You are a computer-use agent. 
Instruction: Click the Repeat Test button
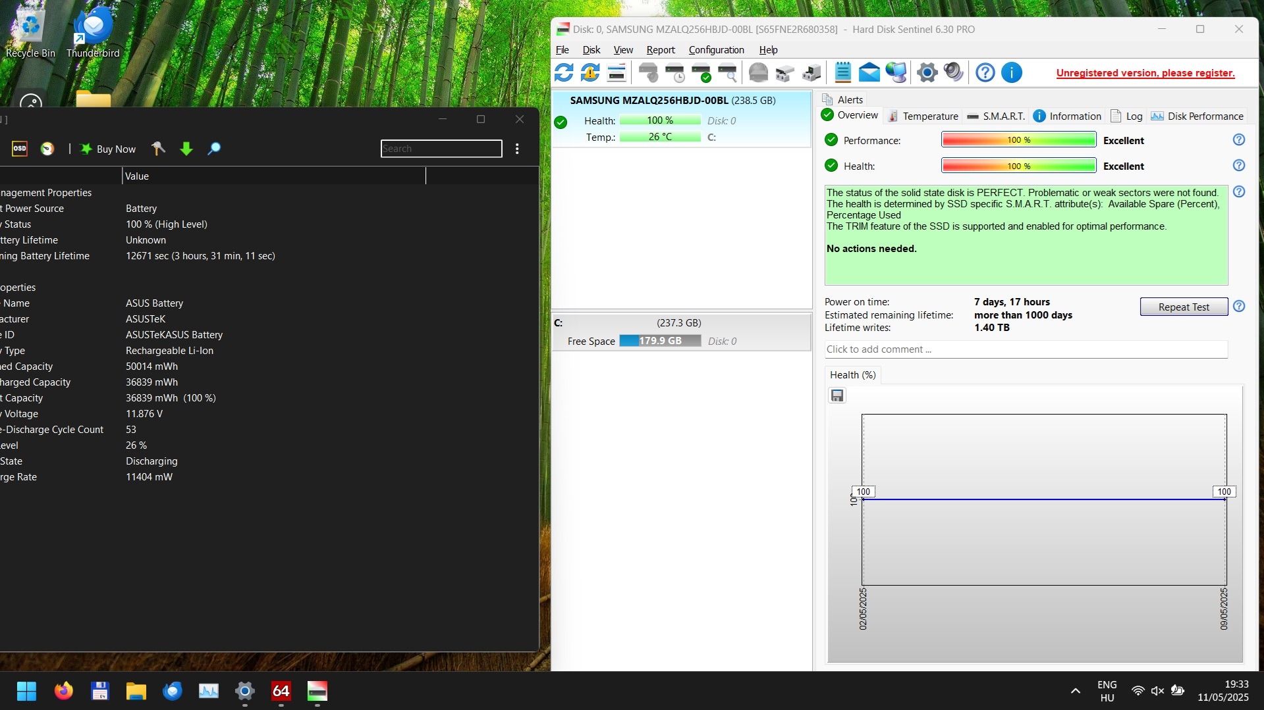pyautogui.click(x=1184, y=307)
